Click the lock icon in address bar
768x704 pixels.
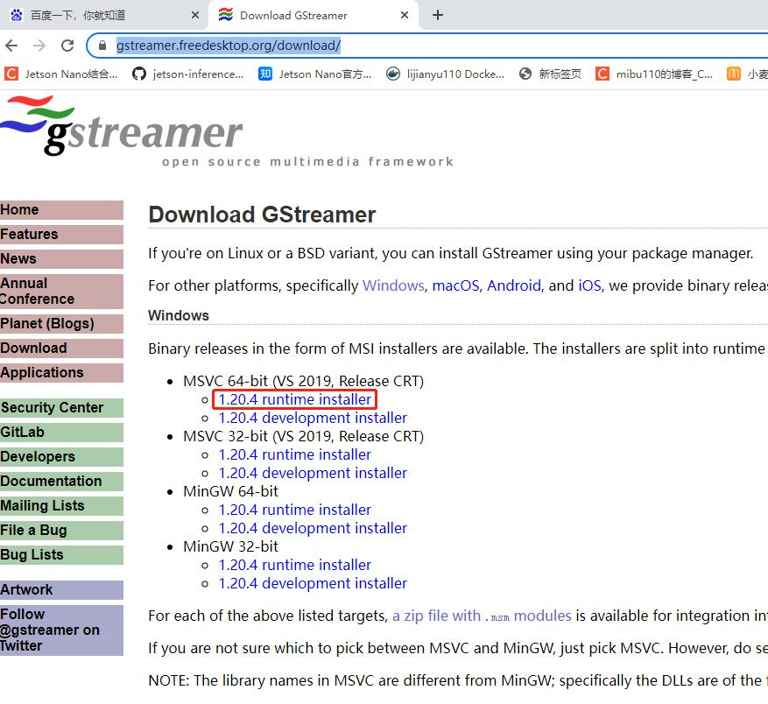[102, 46]
